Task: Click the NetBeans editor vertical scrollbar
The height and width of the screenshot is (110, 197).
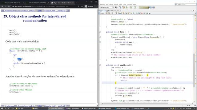Action: click(194, 70)
